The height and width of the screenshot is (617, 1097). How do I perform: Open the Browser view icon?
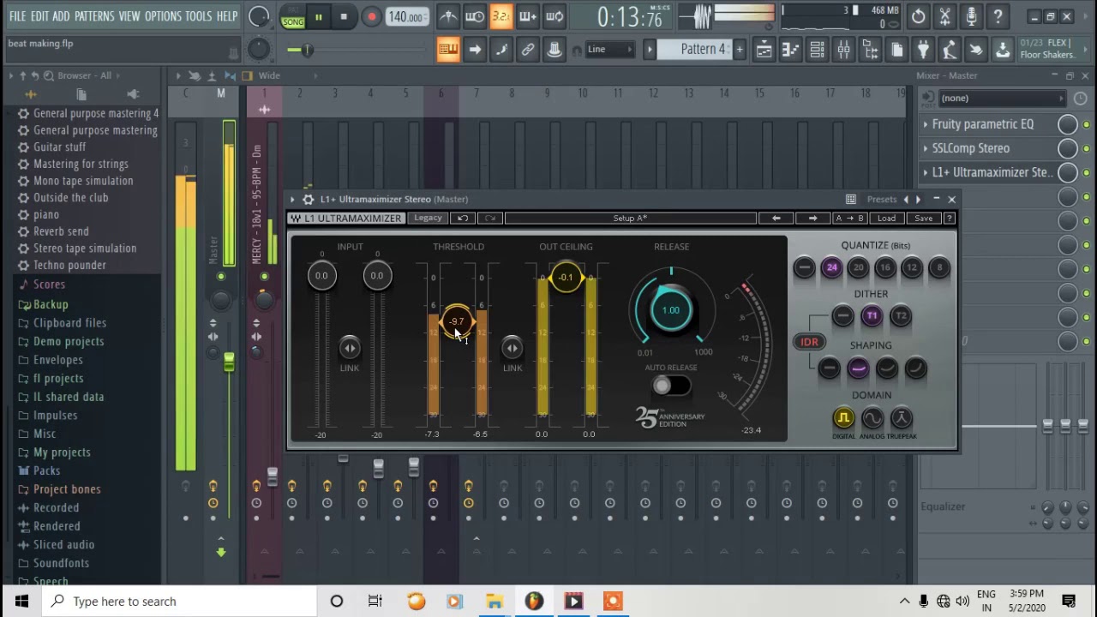pyautogui.click(x=870, y=50)
